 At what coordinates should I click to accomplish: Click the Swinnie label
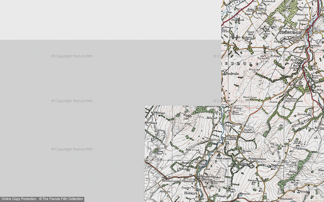pyautogui.click(x=273, y=102)
